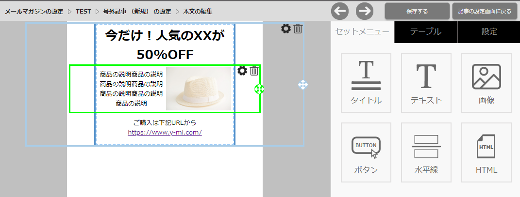
Task: Open gear settings for green selected block
Action: pyautogui.click(x=242, y=71)
